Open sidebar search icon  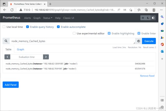162,17
